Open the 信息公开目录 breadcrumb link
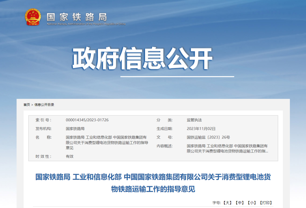This screenshot has width=306, height=208. [44, 105]
